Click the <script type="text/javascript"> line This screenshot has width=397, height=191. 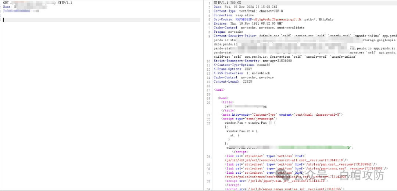click(x=249, y=119)
